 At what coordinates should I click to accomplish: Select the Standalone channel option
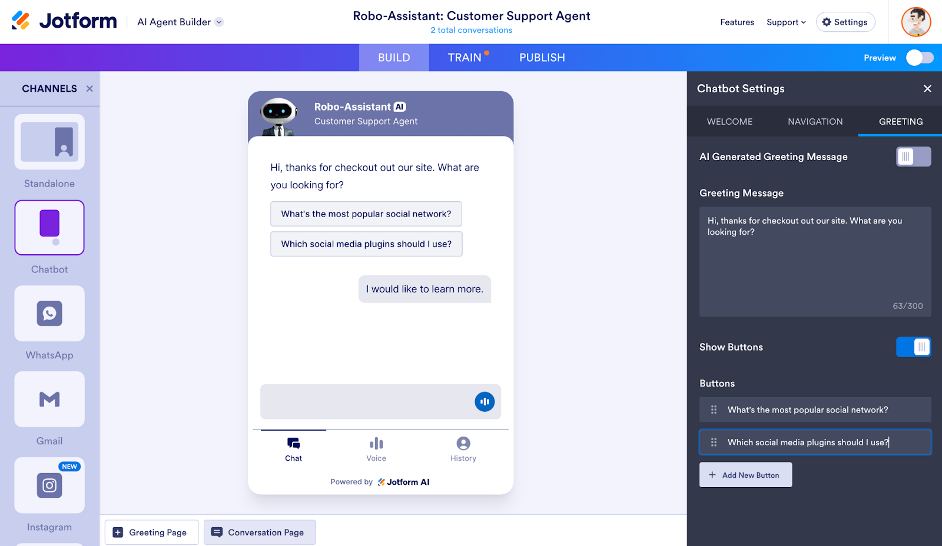pyautogui.click(x=49, y=142)
